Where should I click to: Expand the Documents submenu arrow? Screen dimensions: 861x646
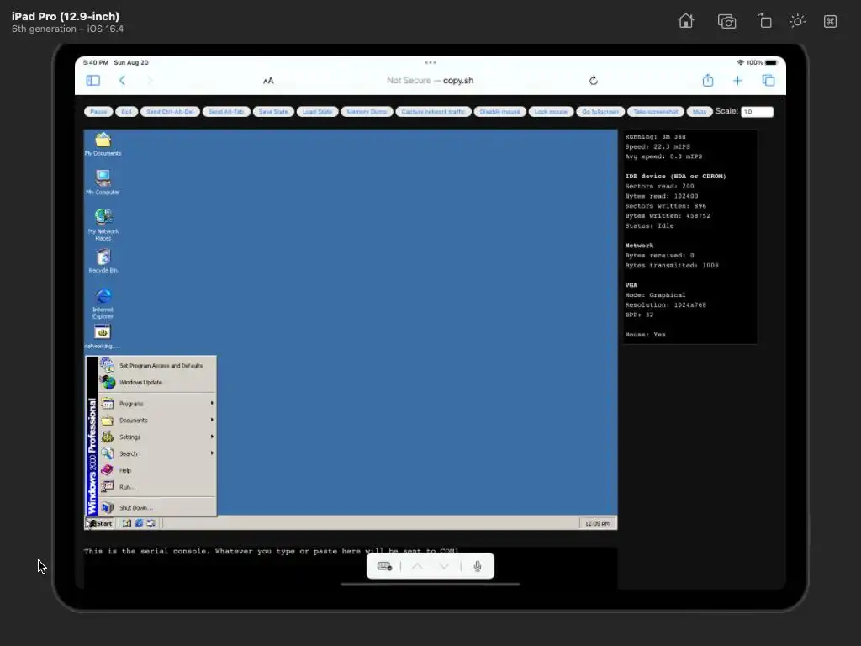(212, 421)
